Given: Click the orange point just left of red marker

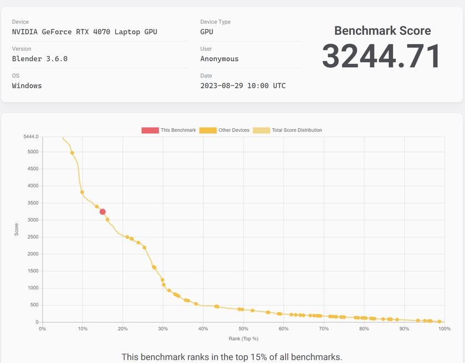Looking at the screenshot, I should click(x=97, y=207).
